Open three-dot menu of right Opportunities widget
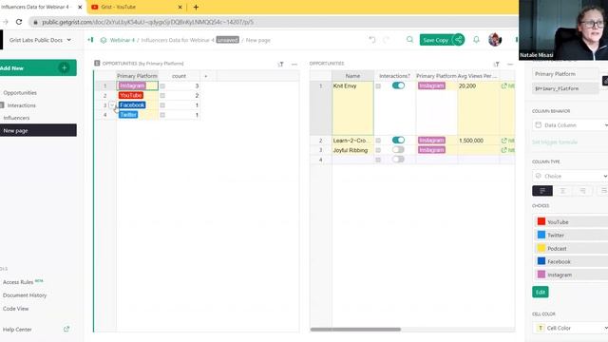 click(510, 64)
